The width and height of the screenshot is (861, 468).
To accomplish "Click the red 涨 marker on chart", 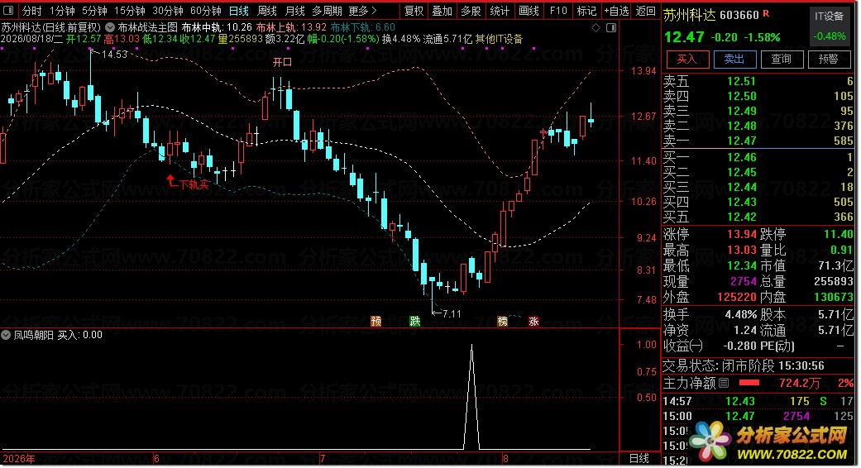I will (533, 322).
